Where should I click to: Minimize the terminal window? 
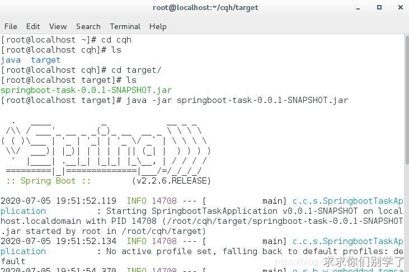358,8
